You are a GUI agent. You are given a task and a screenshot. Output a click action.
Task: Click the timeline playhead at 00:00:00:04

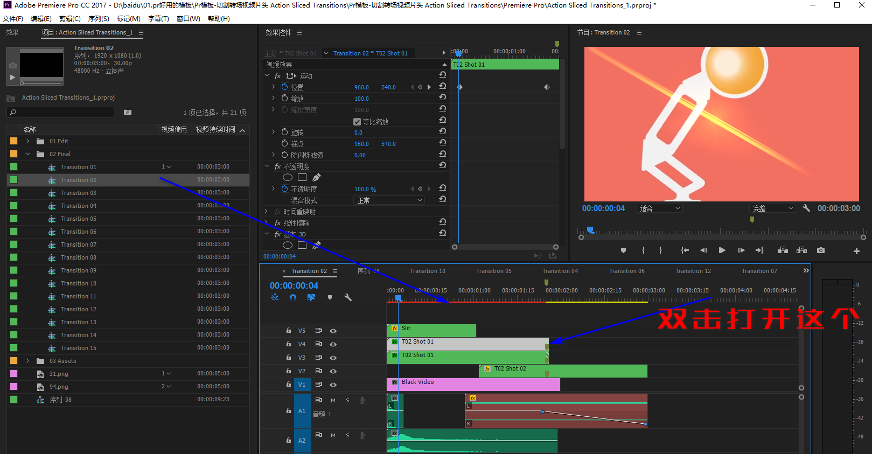point(398,298)
